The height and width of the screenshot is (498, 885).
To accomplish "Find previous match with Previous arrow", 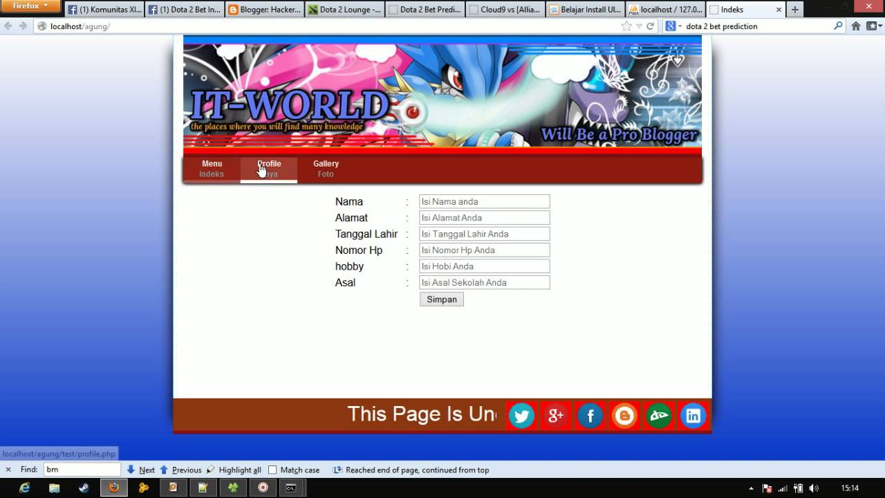I will pos(180,470).
